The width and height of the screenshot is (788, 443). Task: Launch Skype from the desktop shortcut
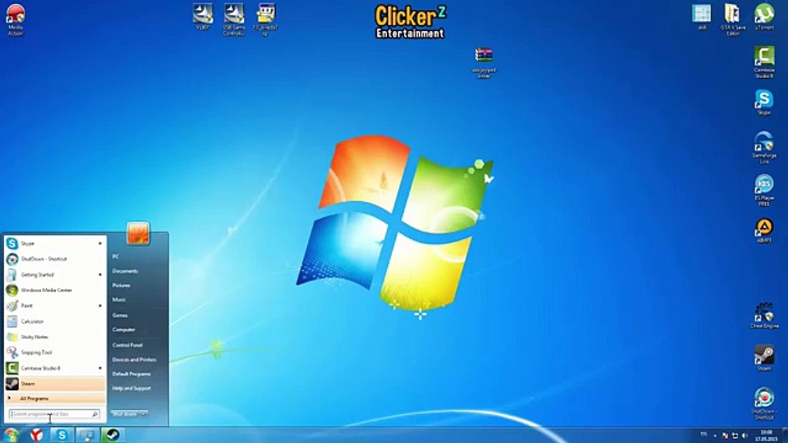[x=764, y=102]
